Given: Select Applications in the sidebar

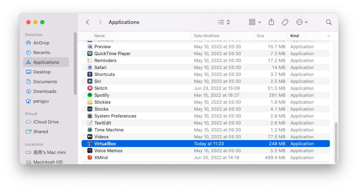Looking at the screenshot, I should [x=46, y=62].
